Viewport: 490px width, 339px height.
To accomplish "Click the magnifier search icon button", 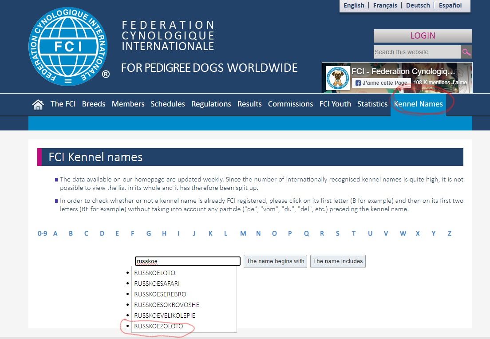I will tap(466, 52).
